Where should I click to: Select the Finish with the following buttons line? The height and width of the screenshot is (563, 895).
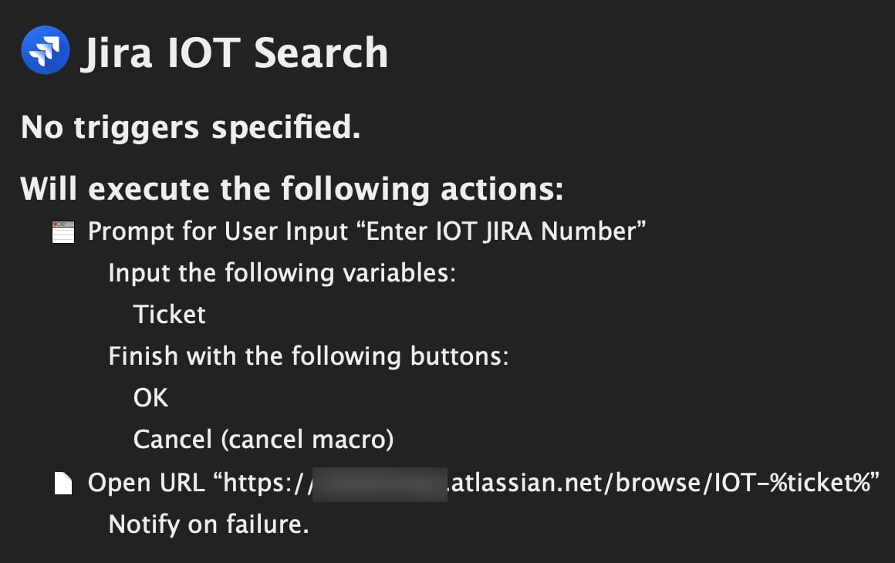(308, 356)
